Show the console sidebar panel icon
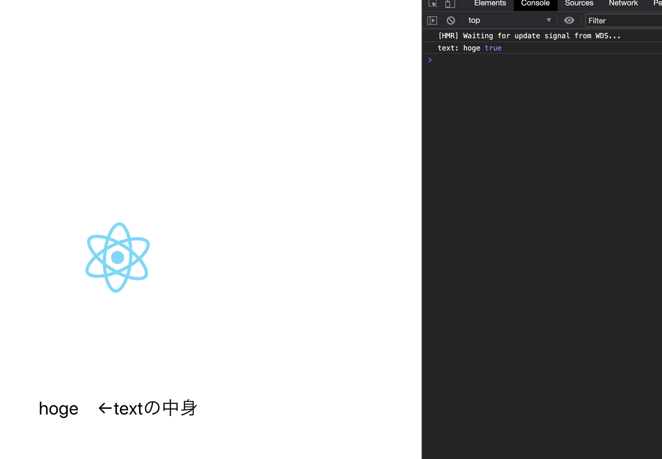The image size is (662, 459). click(432, 20)
